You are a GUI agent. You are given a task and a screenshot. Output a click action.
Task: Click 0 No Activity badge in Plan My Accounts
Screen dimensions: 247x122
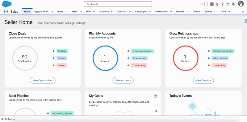tap(139, 65)
